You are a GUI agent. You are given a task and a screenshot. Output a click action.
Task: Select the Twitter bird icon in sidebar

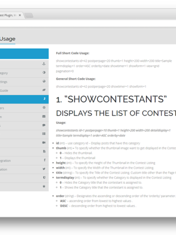pyautogui.click(x=44, y=169)
